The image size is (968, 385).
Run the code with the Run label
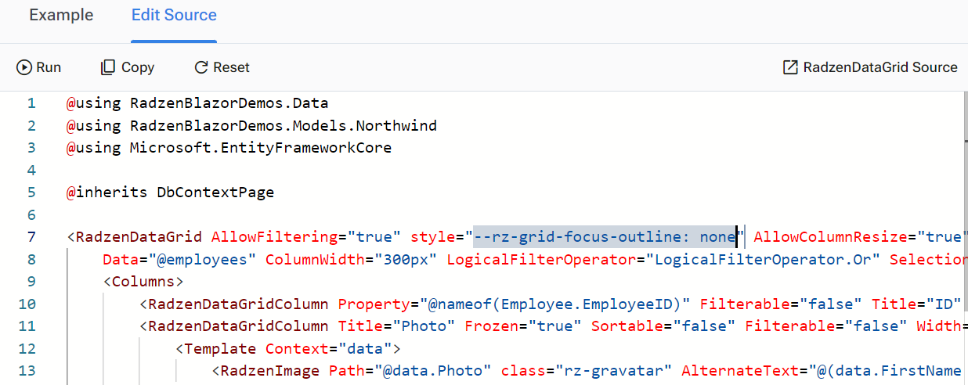[49, 67]
